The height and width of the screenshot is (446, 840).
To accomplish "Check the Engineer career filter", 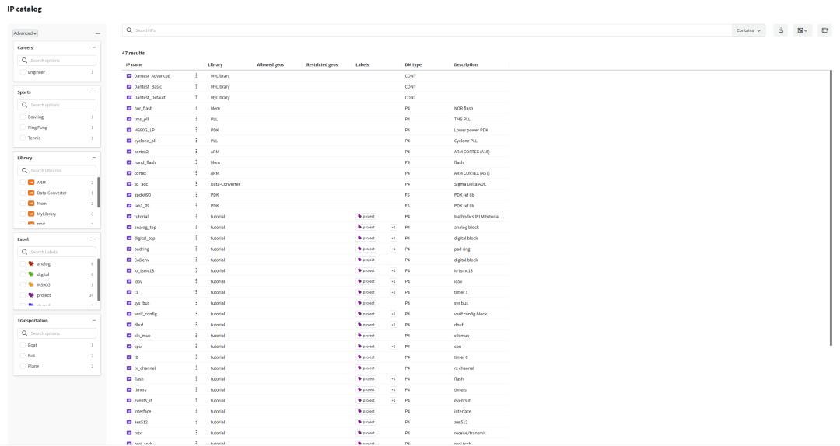I will coord(23,72).
